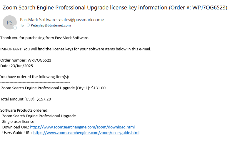The image size is (232, 142).
Task: Click presence indicator beside Peterjfay recipient
Action: pos(28,25)
